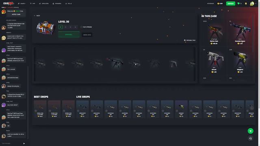View the Airlock SMG item card
This screenshot has height=146, width=260.
[x=214, y=61]
